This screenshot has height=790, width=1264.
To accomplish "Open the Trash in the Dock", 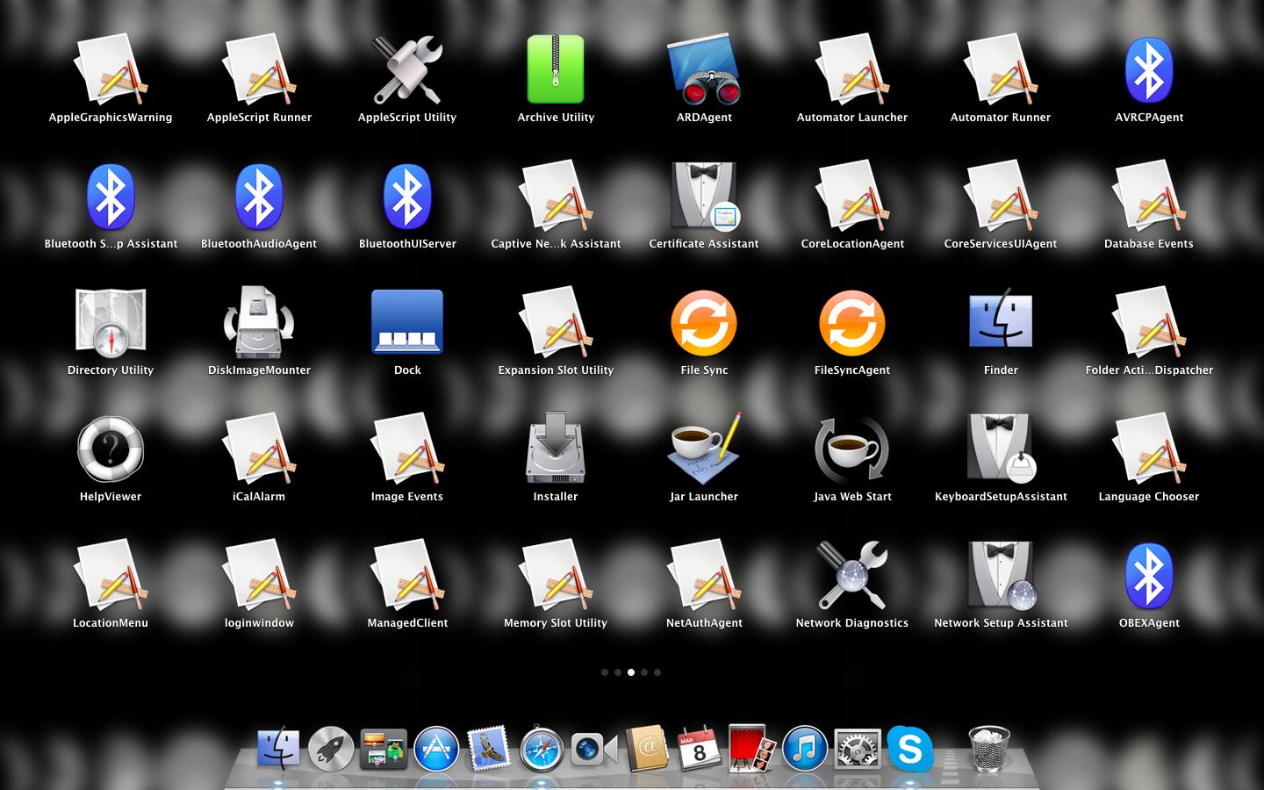I will point(989,749).
